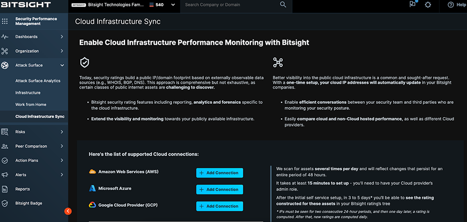Viewport: 467px width, 222px height.
Task: Open the settings gear icon
Action: click(x=428, y=5)
